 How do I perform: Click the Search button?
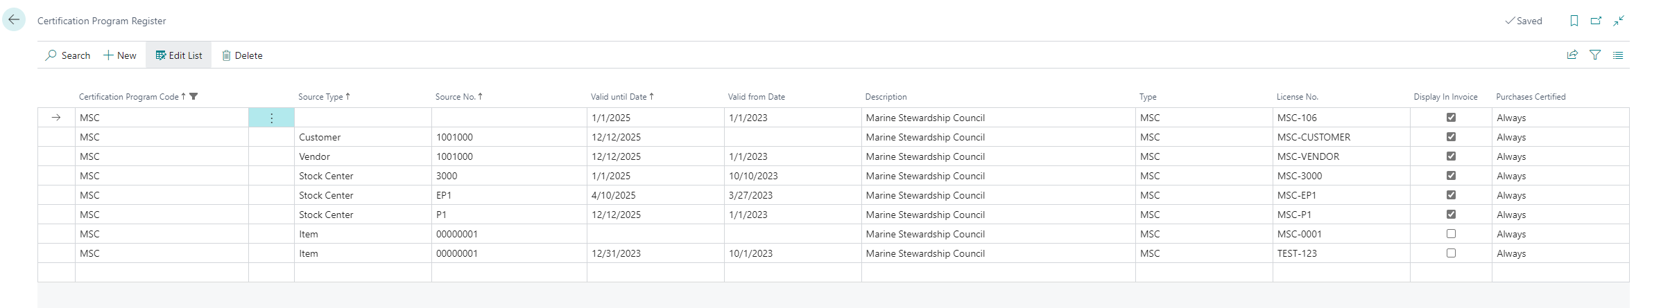68,55
